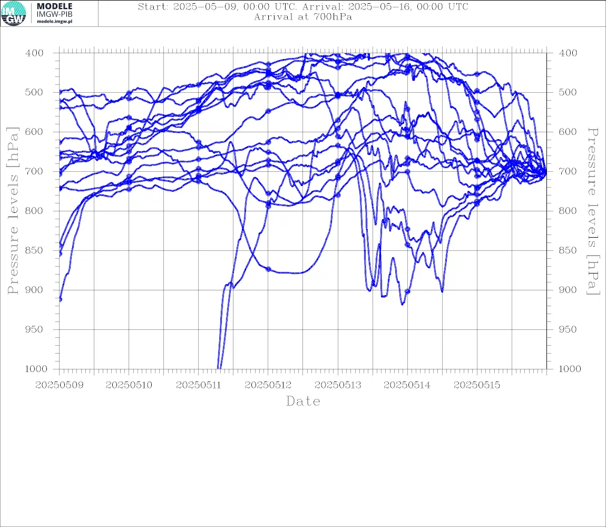Click the 'Date' axis title
The height and width of the screenshot is (527, 606).
tap(303, 401)
